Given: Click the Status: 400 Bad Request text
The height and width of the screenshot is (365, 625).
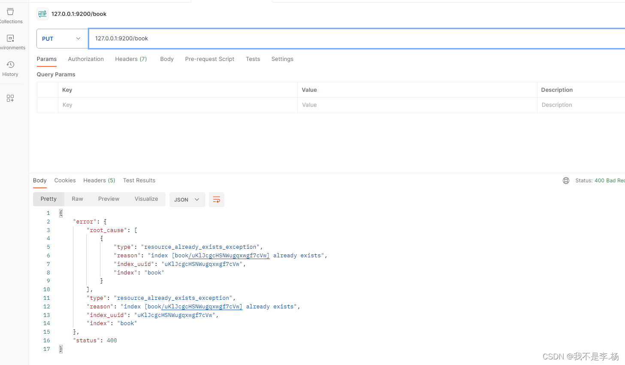Looking at the screenshot, I should [600, 181].
